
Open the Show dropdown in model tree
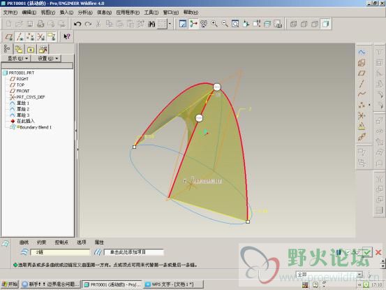click(x=18, y=59)
